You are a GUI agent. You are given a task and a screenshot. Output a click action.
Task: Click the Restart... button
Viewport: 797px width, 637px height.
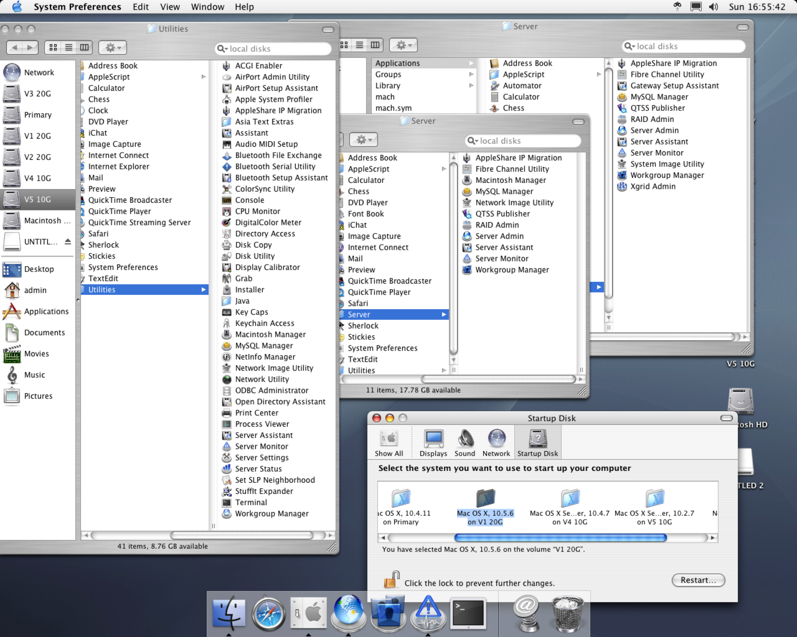[x=698, y=580]
